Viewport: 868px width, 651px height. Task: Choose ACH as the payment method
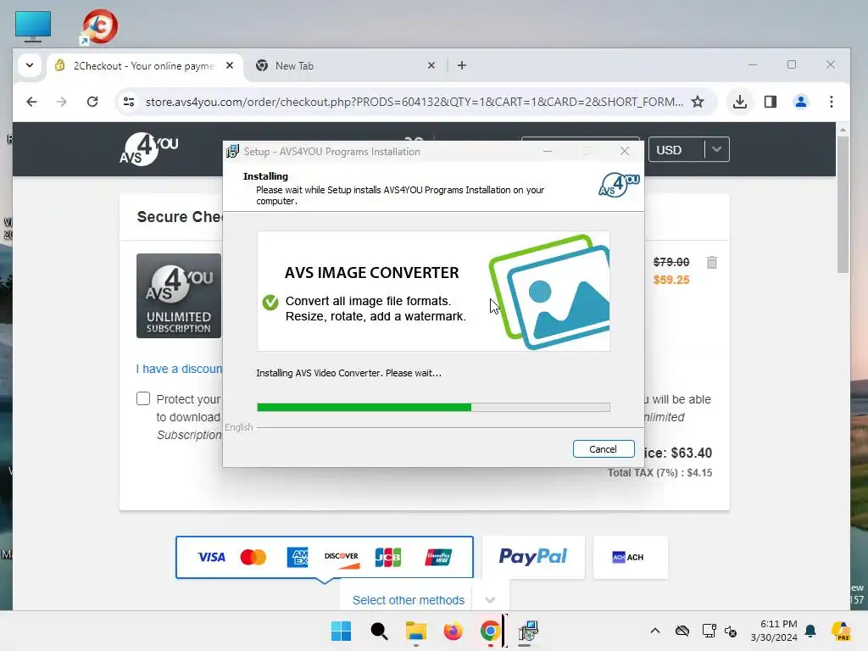point(630,557)
